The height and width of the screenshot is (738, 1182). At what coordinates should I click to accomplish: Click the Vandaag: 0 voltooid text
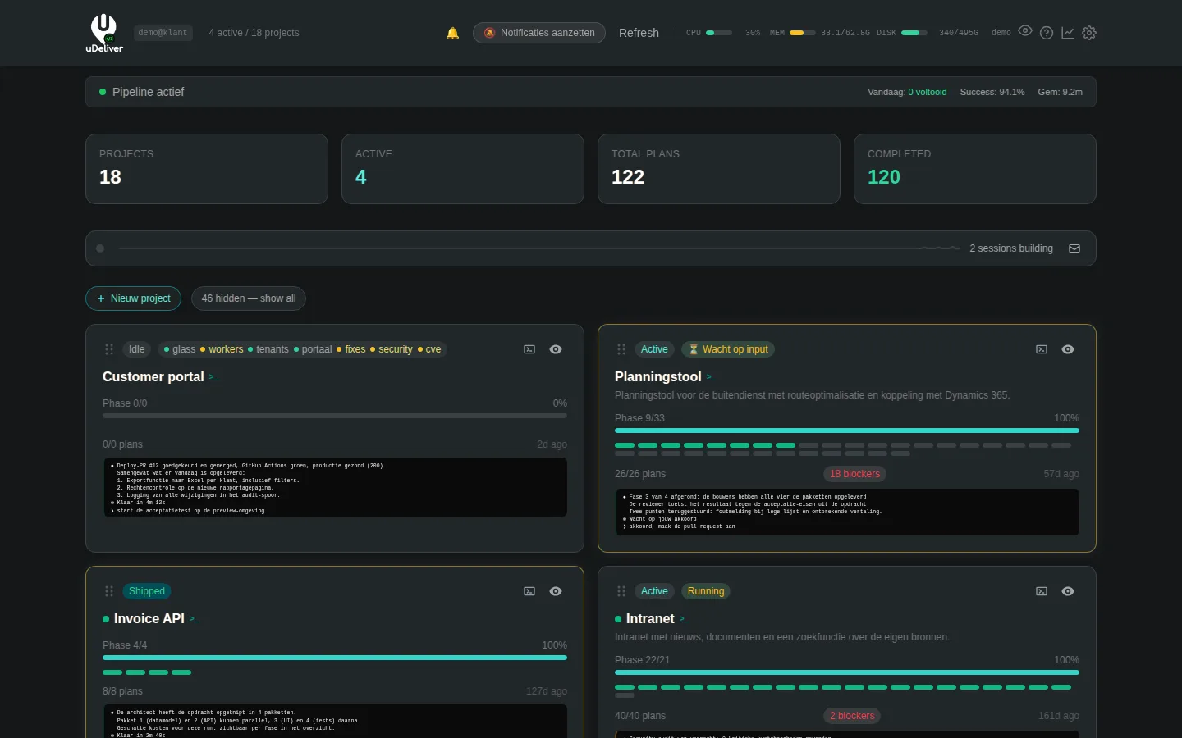tap(907, 92)
